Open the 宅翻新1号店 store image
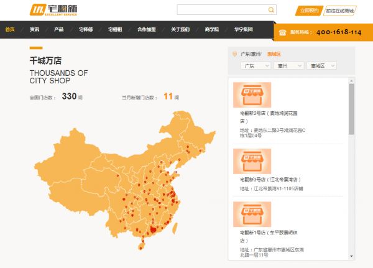Viewport: 373px width, 268px height. (252, 214)
